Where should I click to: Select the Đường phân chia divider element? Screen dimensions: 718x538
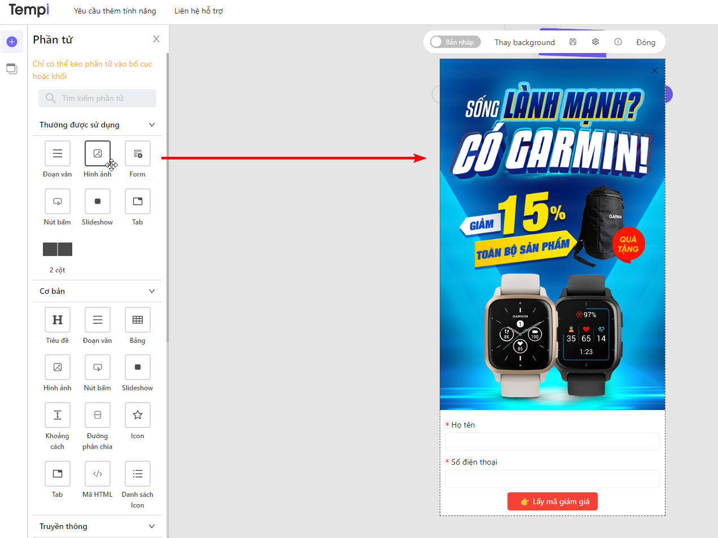[x=98, y=415]
